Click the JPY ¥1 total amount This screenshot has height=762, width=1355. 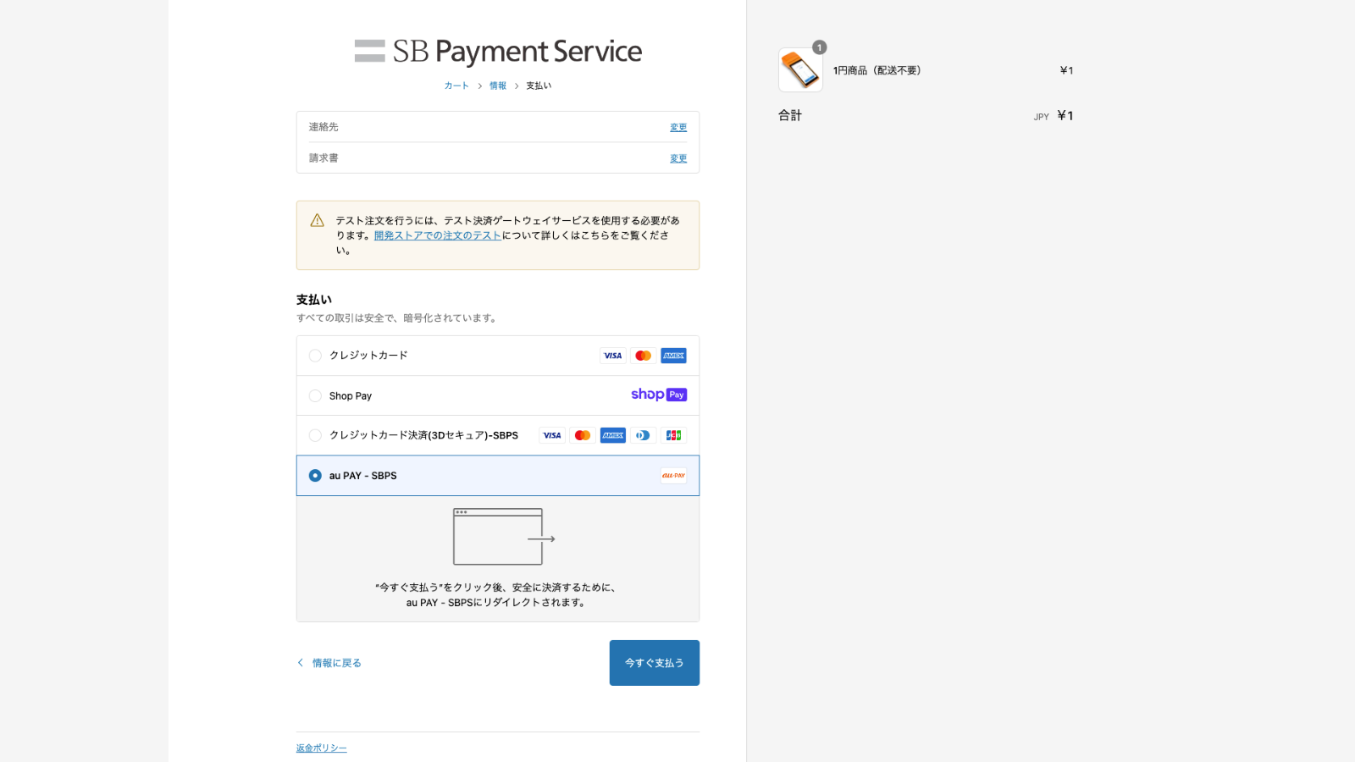(x=1054, y=116)
